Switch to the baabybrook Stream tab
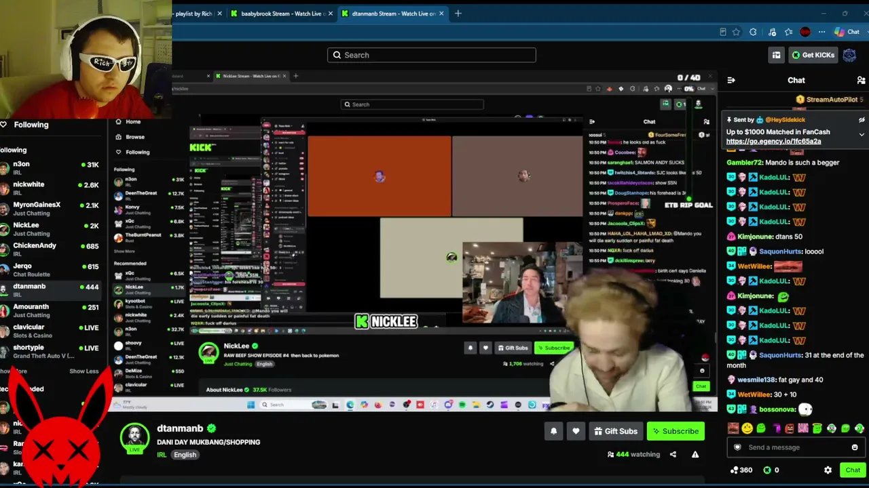869x488 pixels. point(280,14)
